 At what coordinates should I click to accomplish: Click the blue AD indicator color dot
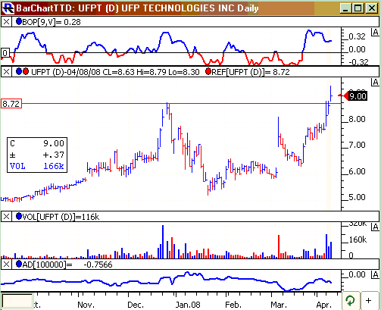pos(19,265)
